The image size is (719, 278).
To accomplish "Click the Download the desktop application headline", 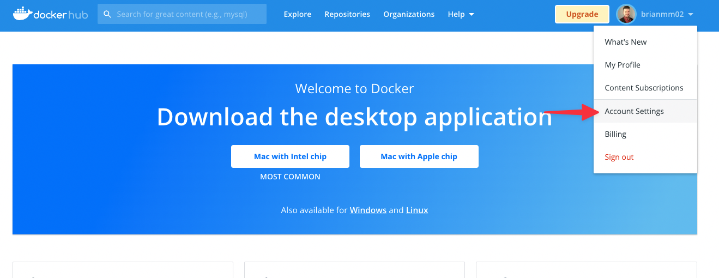I will 354,117.
